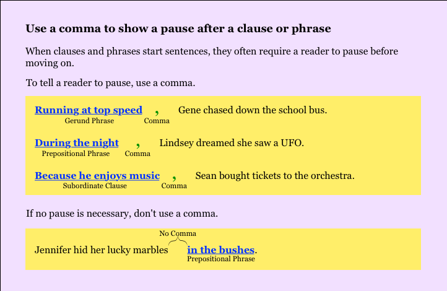447x291 pixels.
Task: Click "Sean bought tickets to the orchestra" text
Action: tap(275, 176)
